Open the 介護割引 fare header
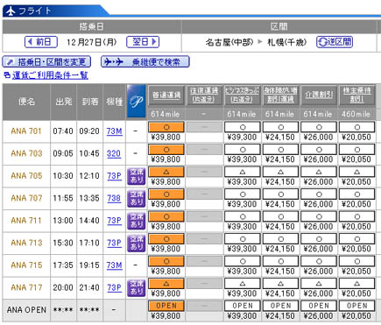This screenshot has height=325, width=381. point(318,95)
